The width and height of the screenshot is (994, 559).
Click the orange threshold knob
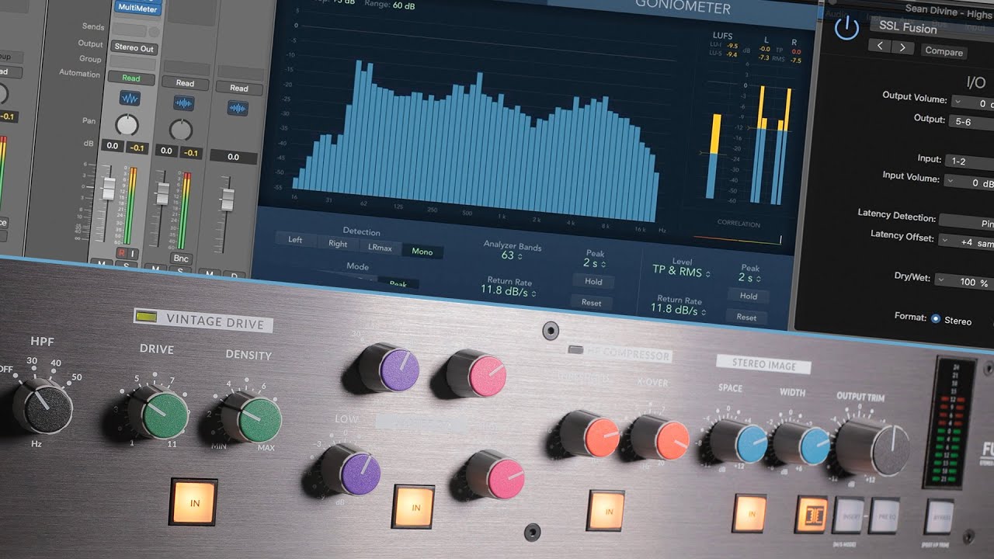point(589,433)
